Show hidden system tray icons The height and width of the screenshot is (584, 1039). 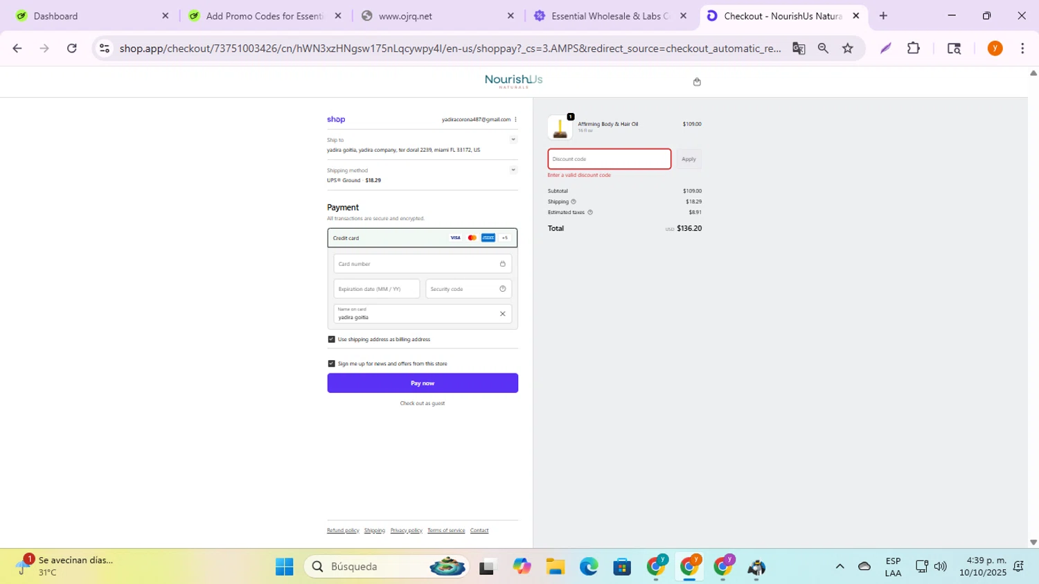coord(840,567)
